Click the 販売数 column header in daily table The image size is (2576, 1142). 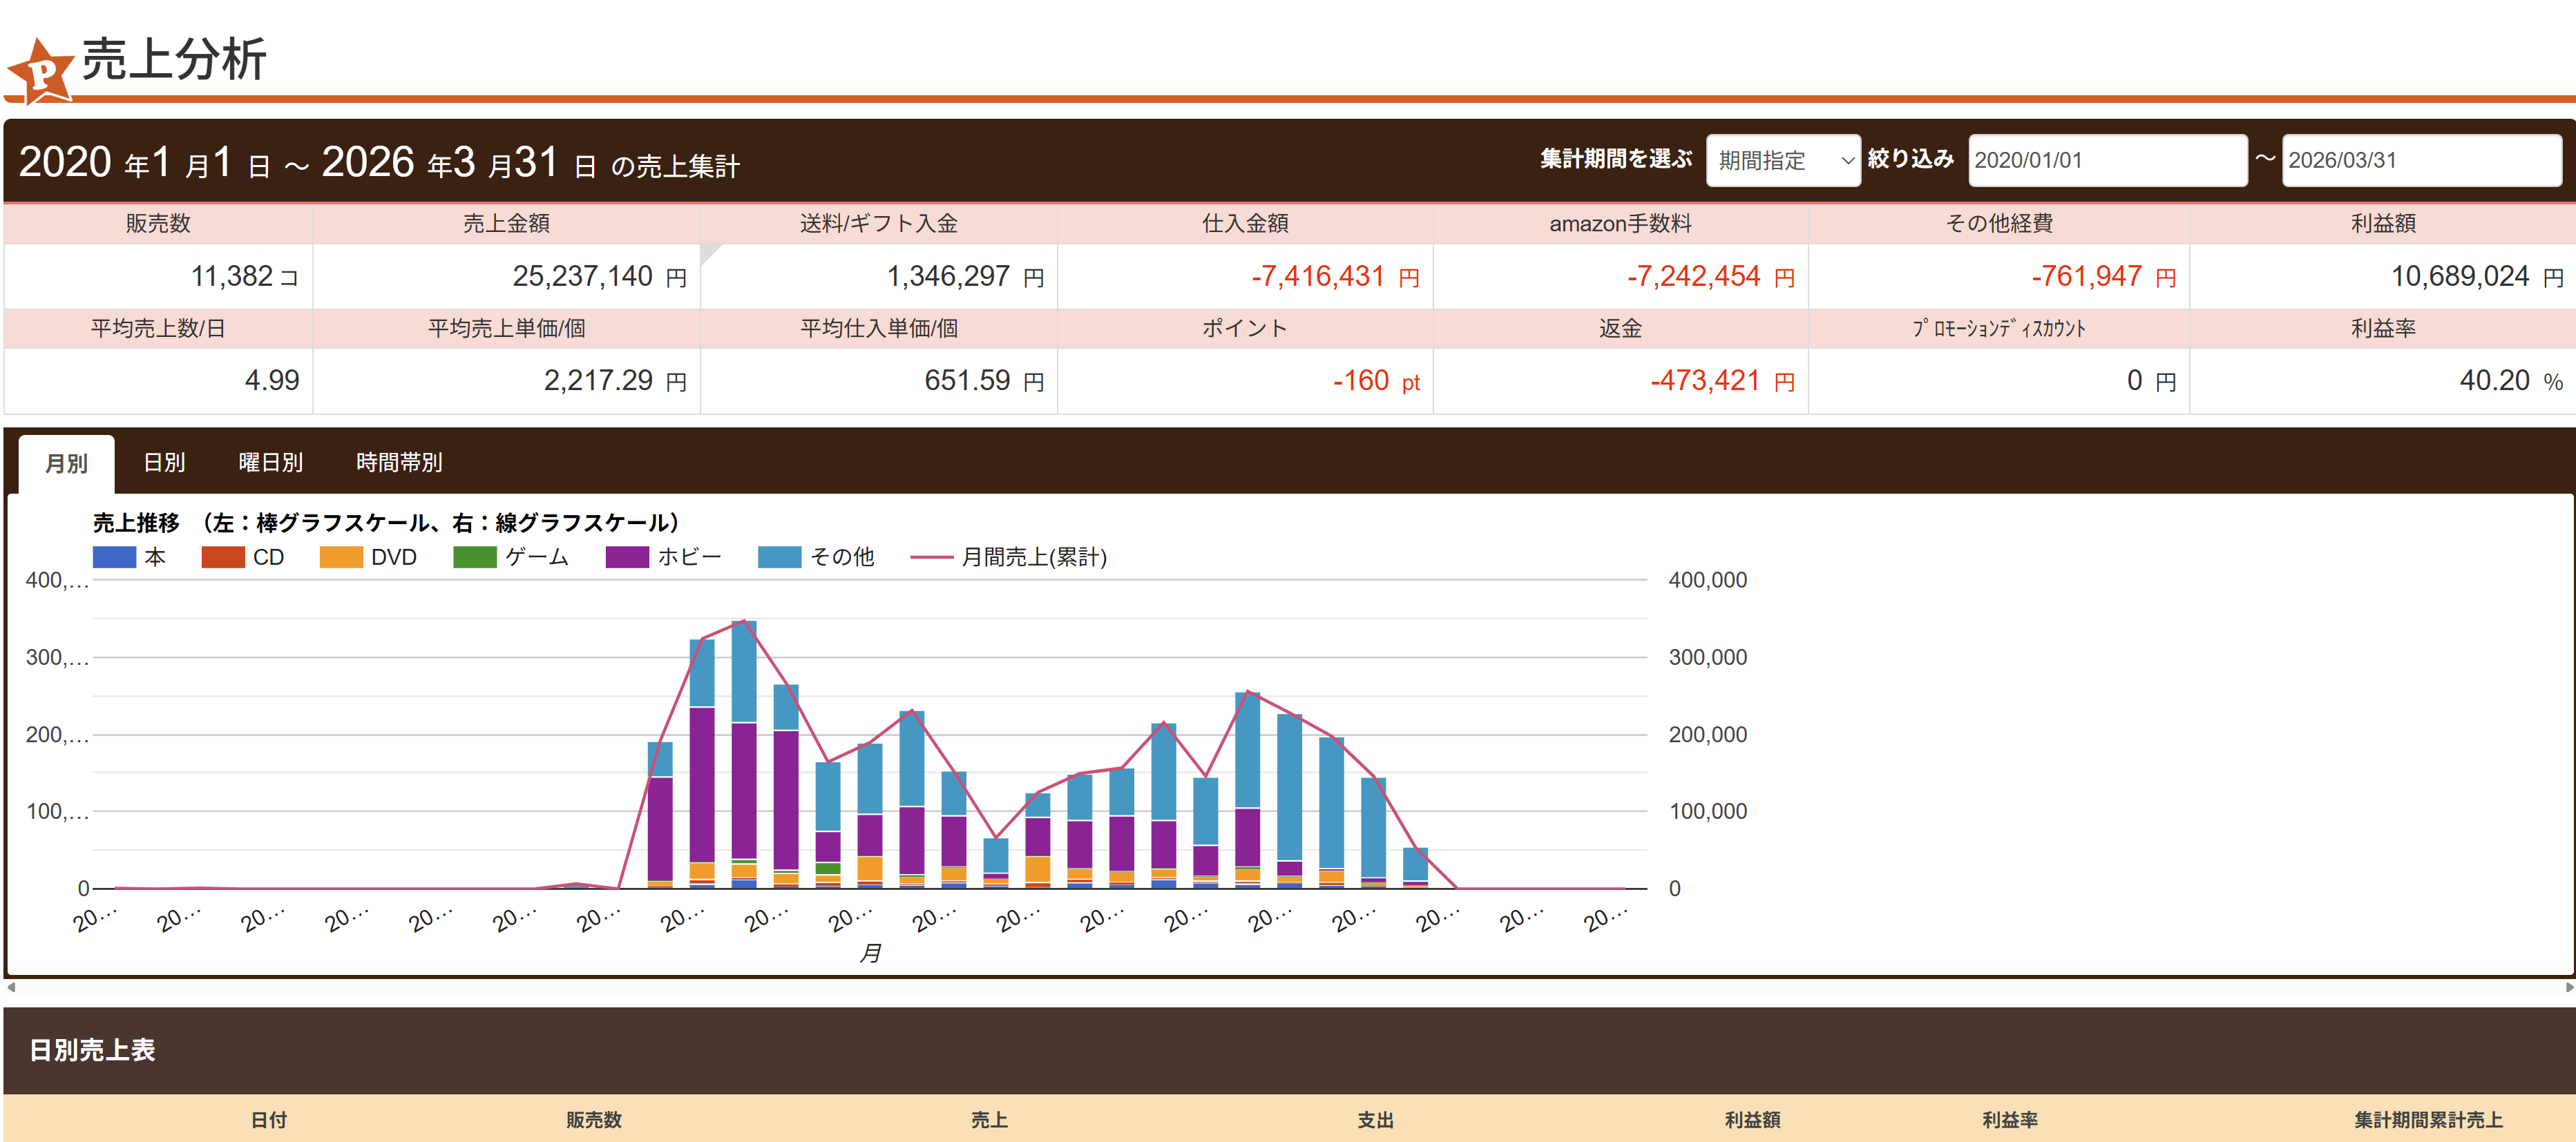coord(593,1120)
